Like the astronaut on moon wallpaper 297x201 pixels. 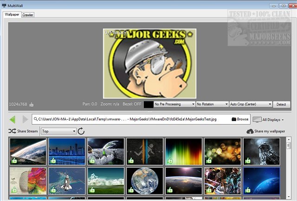92,161
